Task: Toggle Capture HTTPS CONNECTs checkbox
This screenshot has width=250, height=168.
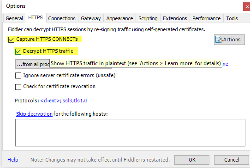Action: (x=11, y=39)
